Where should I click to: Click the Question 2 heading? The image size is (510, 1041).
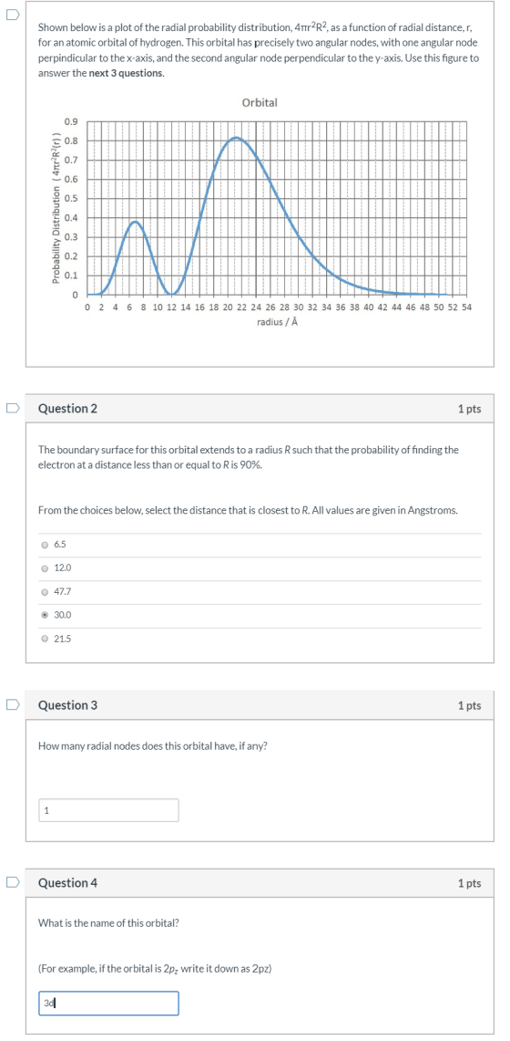tap(67, 409)
